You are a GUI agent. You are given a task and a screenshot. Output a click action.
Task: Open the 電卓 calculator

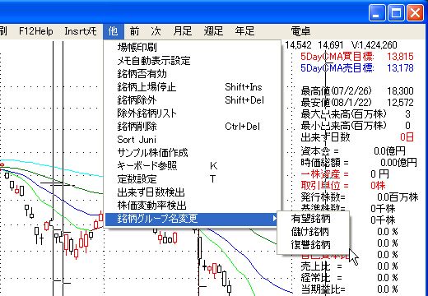[300, 31]
